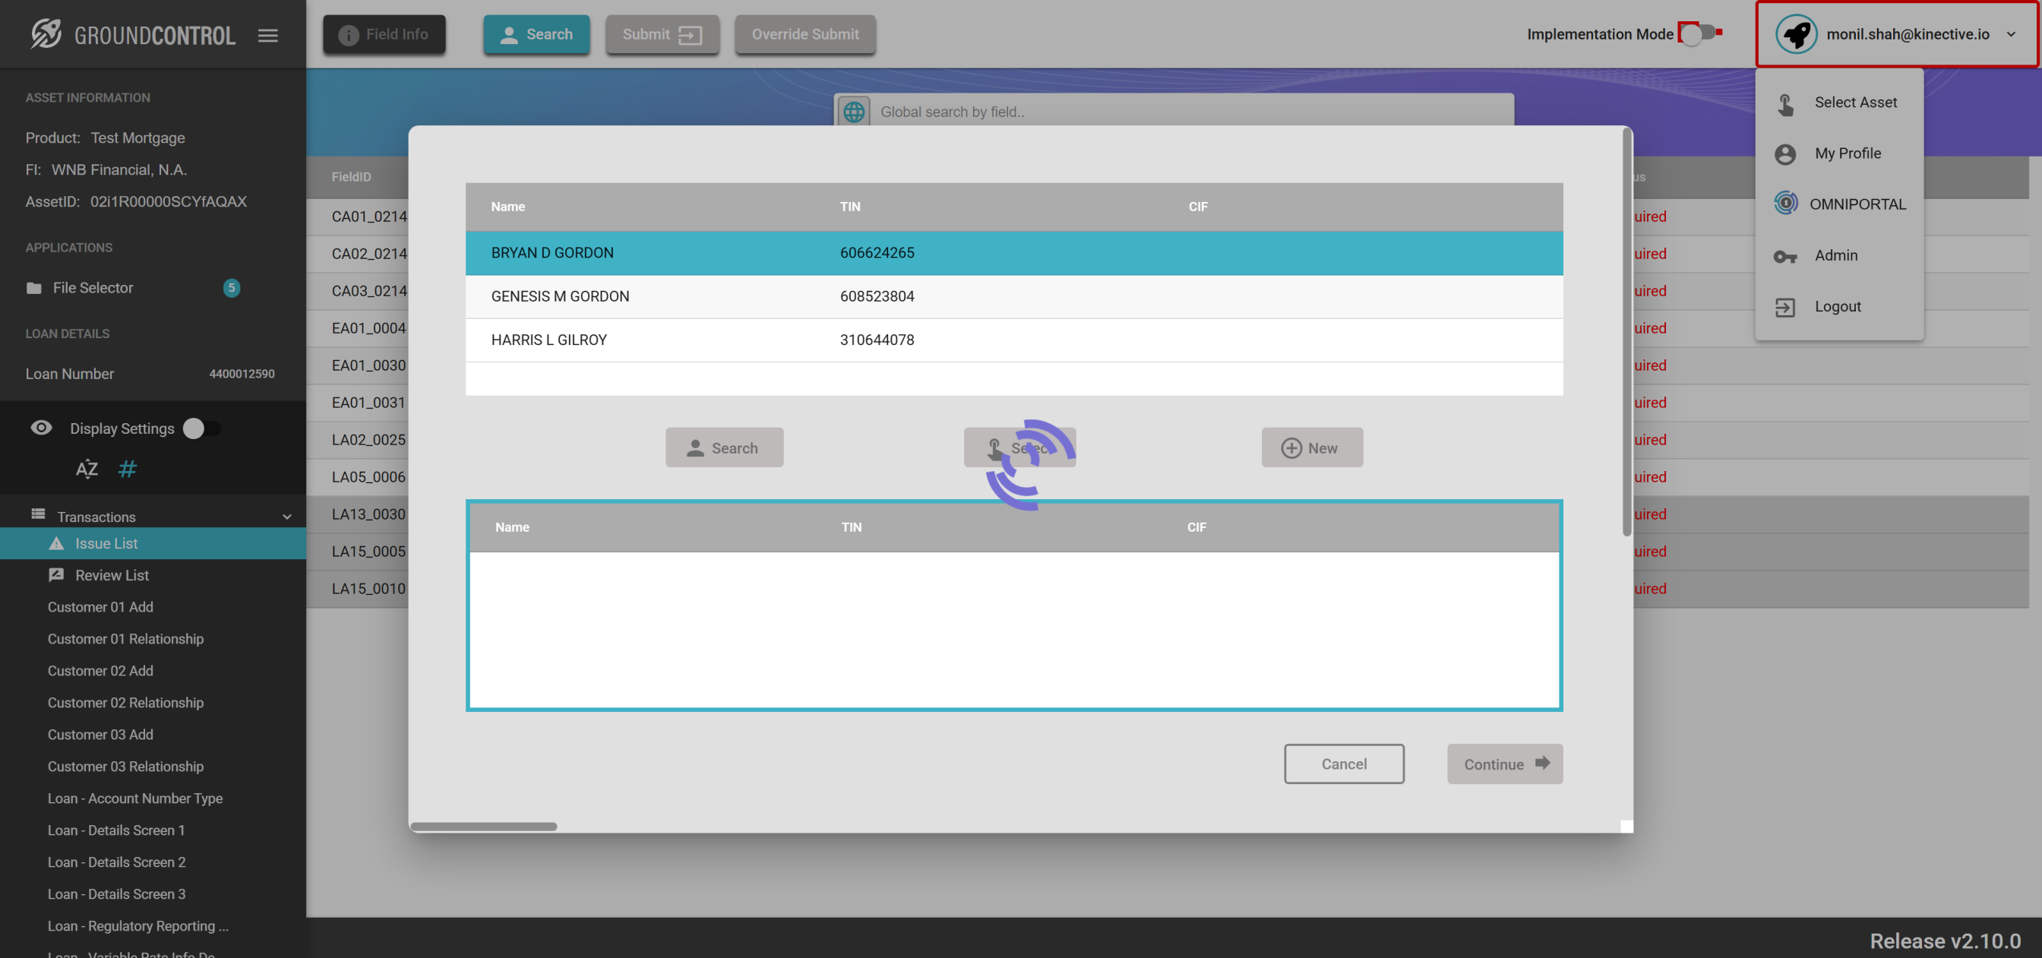This screenshot has width=2042, height=958.
Task: Click the AZ alphabetical sort icon
Action: click(x=87, y=469)
